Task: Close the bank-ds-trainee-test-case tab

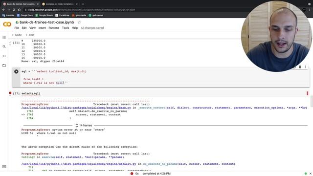Action: [38, 4]
